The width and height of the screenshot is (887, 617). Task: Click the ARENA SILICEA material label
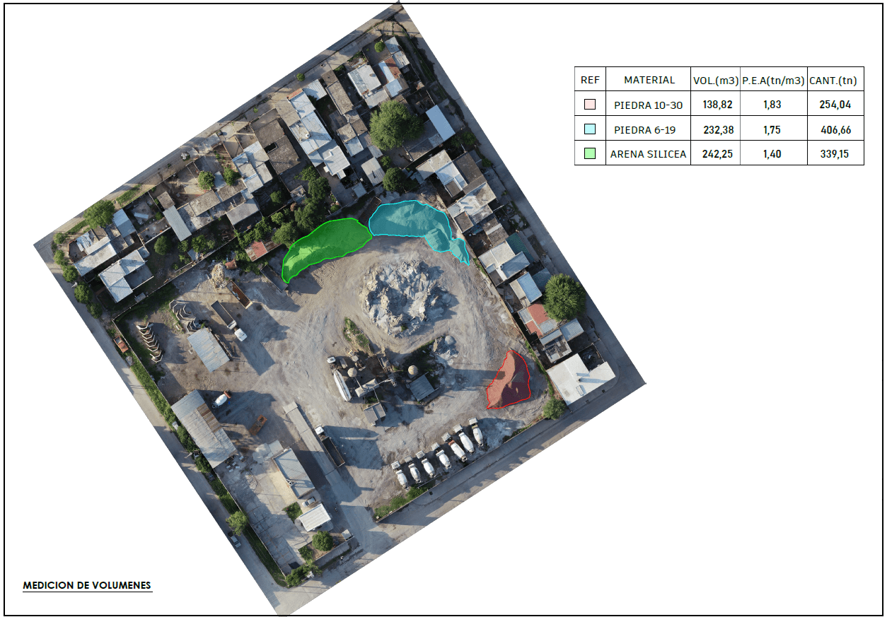[649, 154]
